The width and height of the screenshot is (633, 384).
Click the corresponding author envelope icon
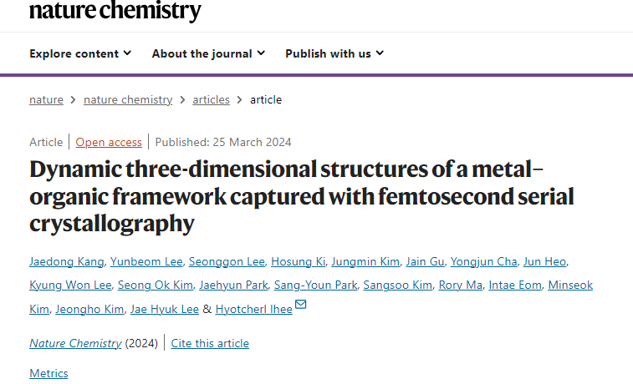pos(301,304)
